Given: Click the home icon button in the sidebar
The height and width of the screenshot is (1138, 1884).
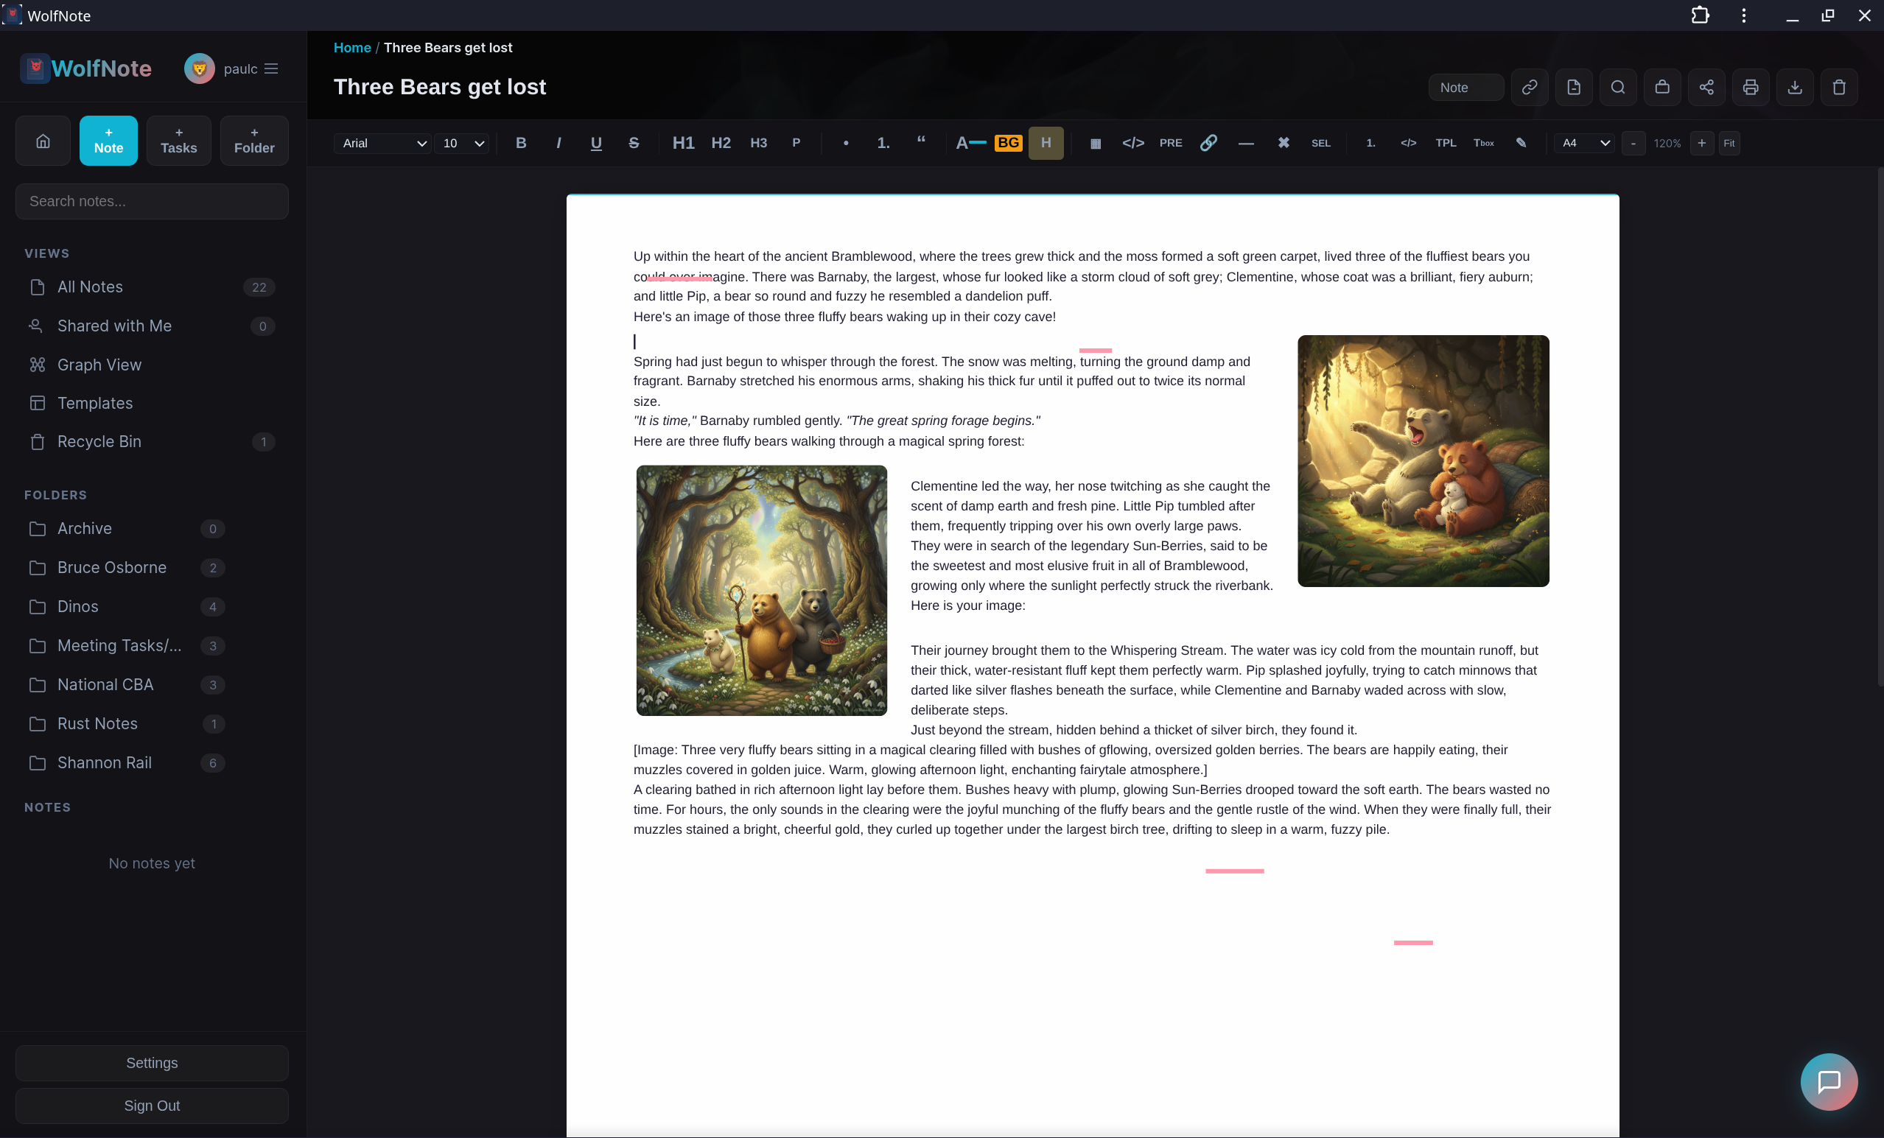Looking at the screenshot, I should pos(43,141).
